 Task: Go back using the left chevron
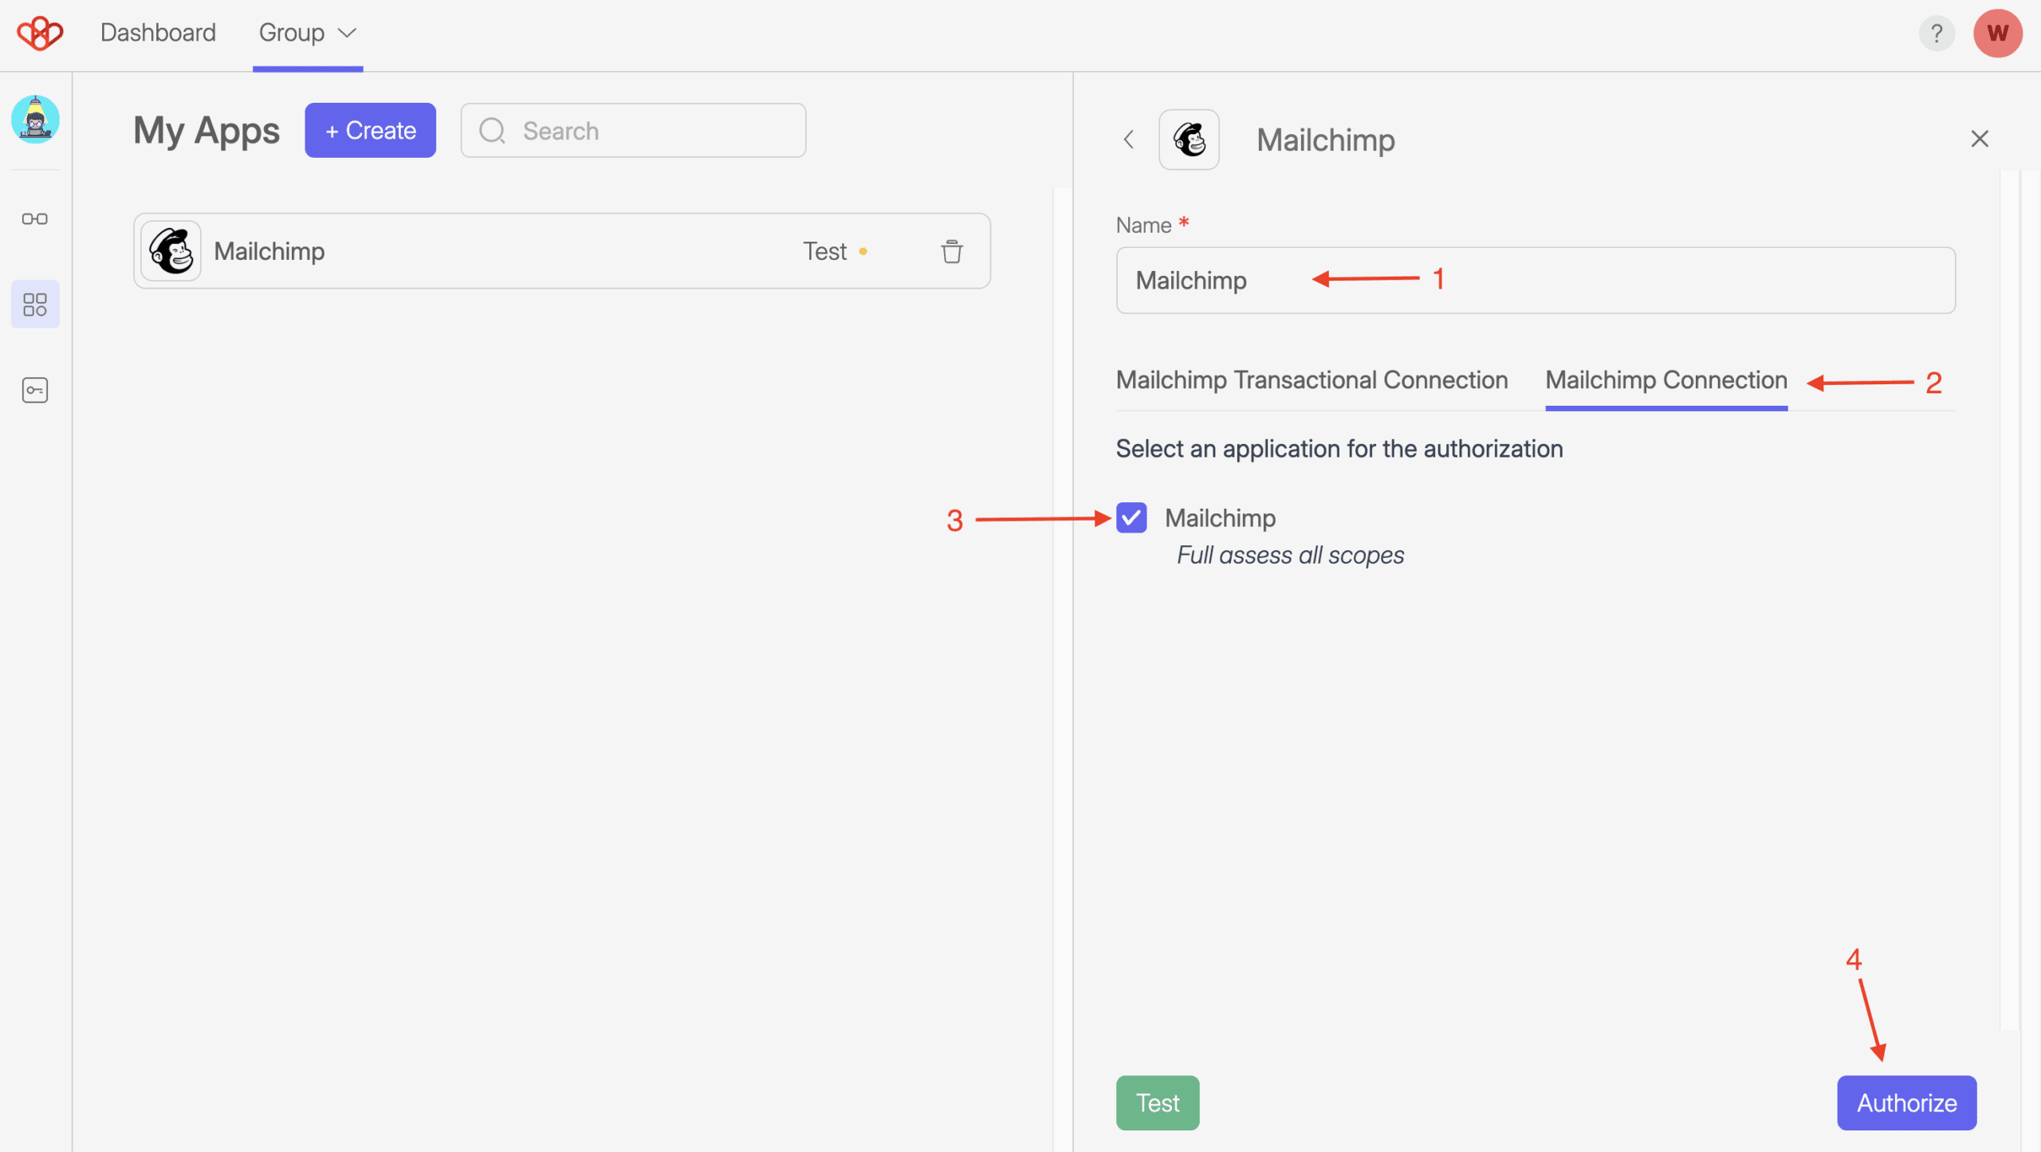click(1129, 140)
